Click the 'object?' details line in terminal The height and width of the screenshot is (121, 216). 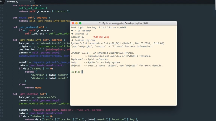click(x=117, y=65)
